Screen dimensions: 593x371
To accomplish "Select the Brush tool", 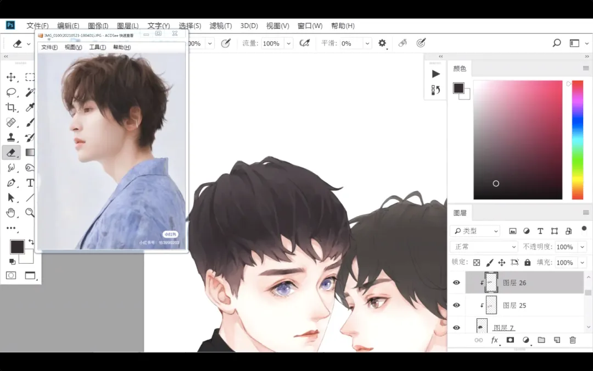I will click(x=30, y=122).
